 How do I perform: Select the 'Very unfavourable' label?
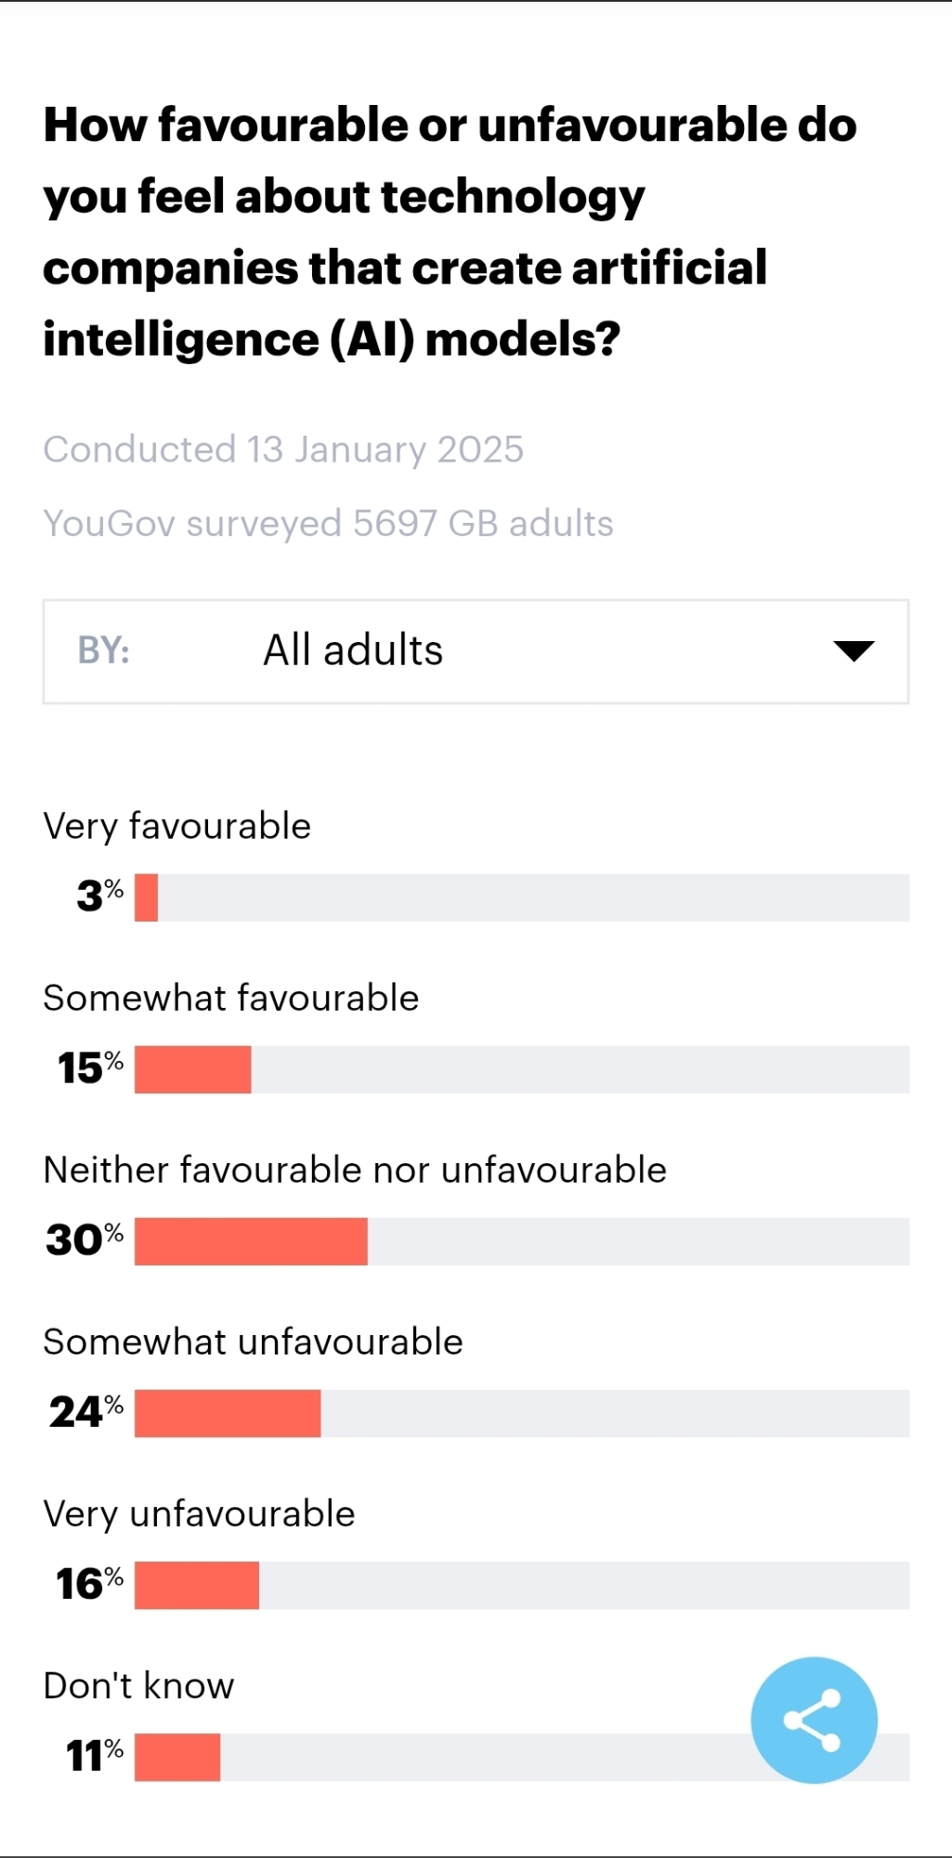pyautogui.click(x=199, y=1513)
